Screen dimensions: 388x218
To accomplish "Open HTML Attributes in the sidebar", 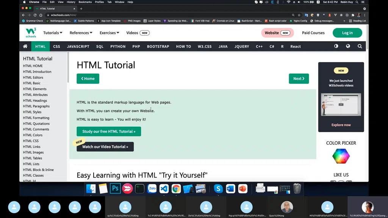I will pos(35,95).
